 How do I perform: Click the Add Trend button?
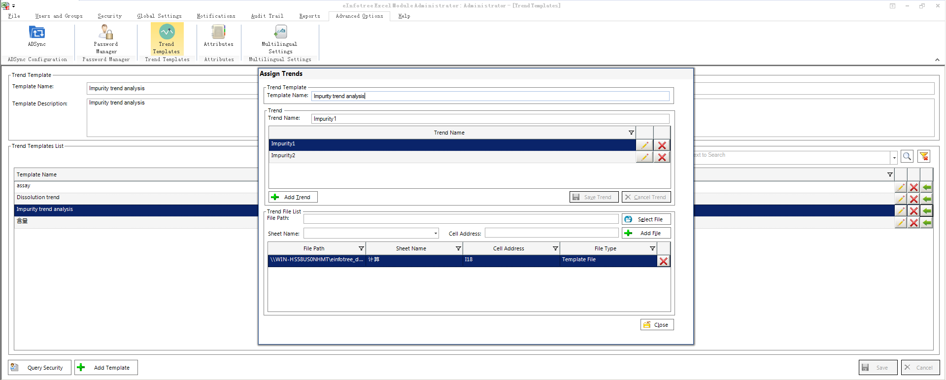[x=293, y=197]
